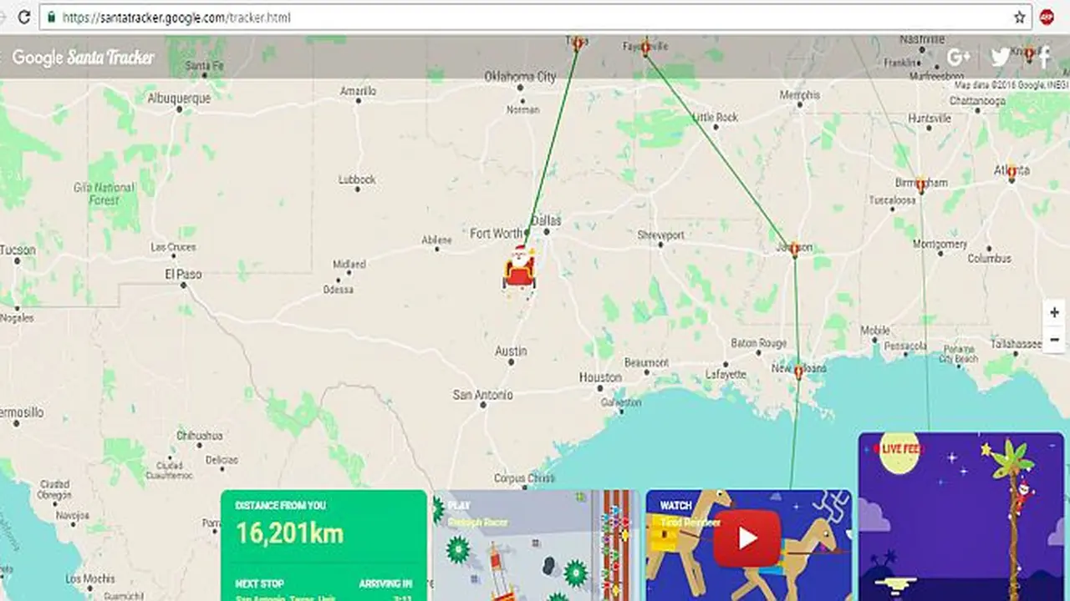Viewport: 1070px width, 601px height.
Task: Click the green secure padlock icon
Action: (x=51, y=17)
